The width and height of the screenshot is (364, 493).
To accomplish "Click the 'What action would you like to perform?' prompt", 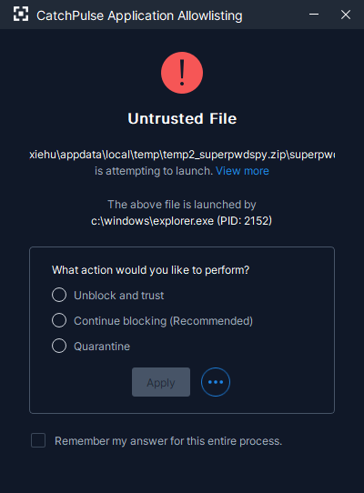I will [x=150, y=270].
